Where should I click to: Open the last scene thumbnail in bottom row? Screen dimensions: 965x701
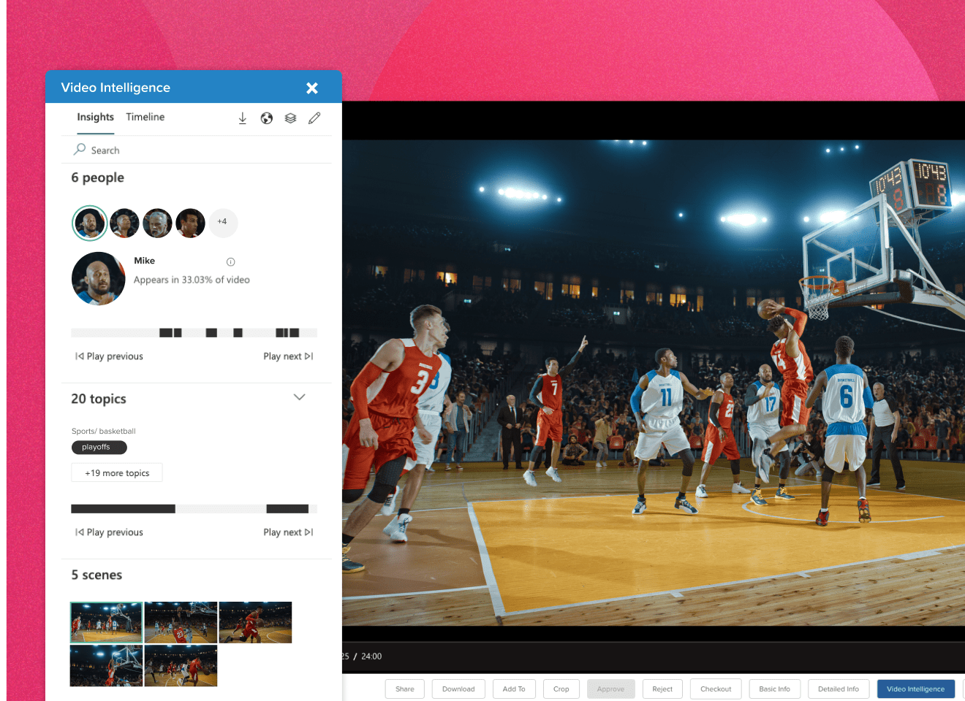181,666
